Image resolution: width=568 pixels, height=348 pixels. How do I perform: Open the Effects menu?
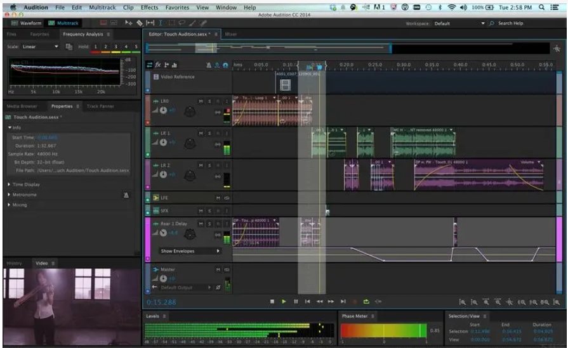point(149,7)
